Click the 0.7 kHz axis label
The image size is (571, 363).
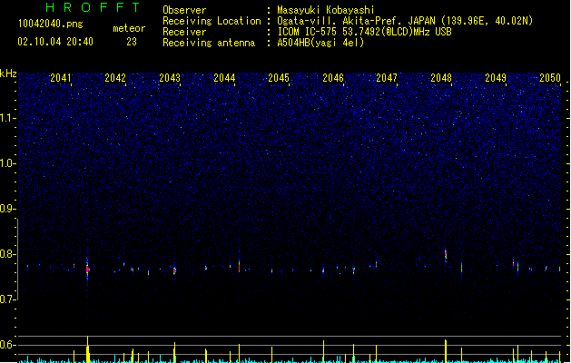coord(8,299)
